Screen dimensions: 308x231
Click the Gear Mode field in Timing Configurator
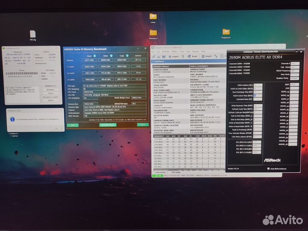click(295, 74)
